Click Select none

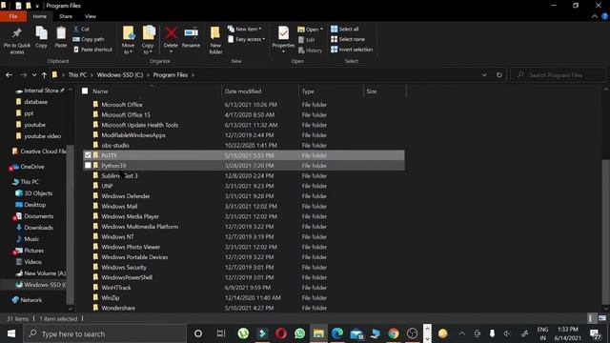point(348,39)
